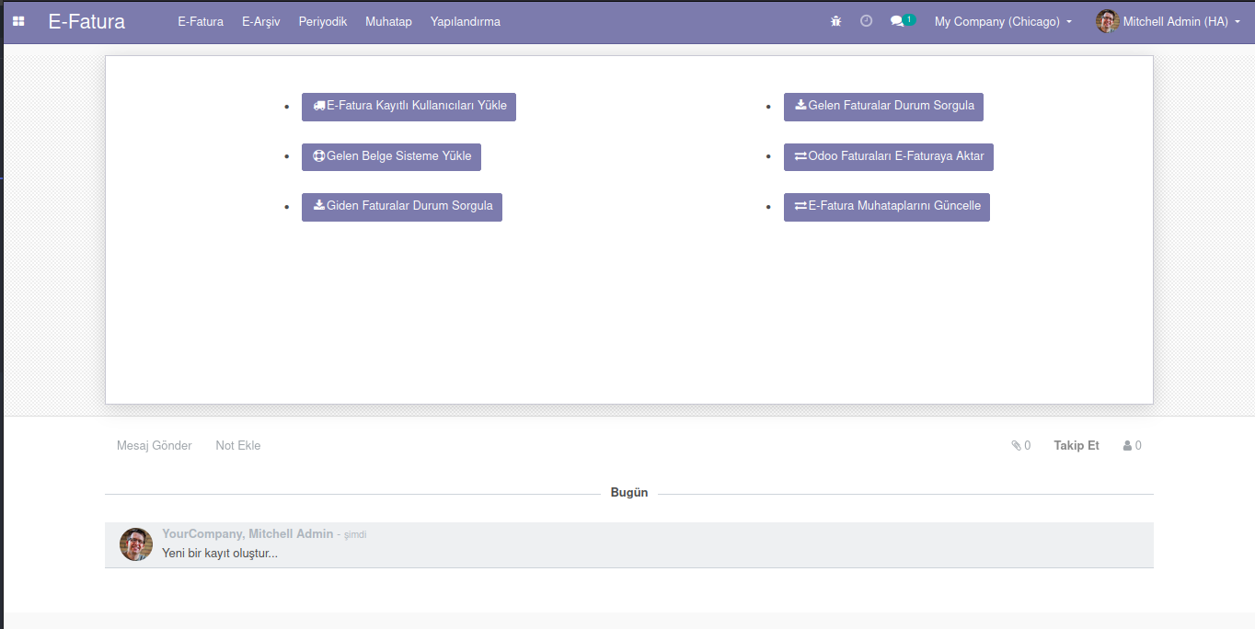Screen dimensions: 1255x629
Task: Click the followers person icon
Action: tap(1127, 446)
